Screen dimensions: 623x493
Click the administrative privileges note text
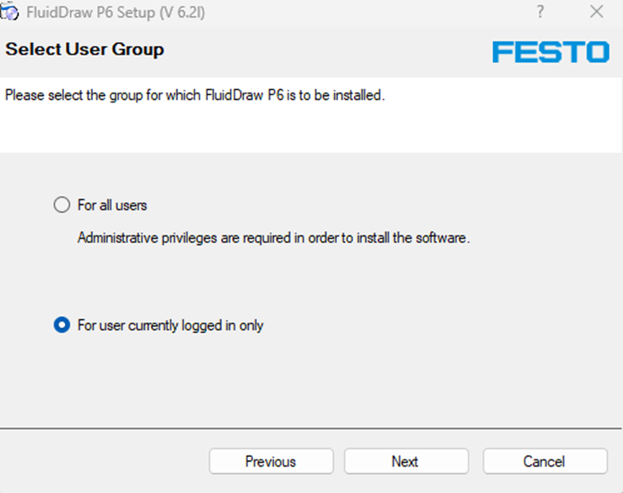click(273, 238)
